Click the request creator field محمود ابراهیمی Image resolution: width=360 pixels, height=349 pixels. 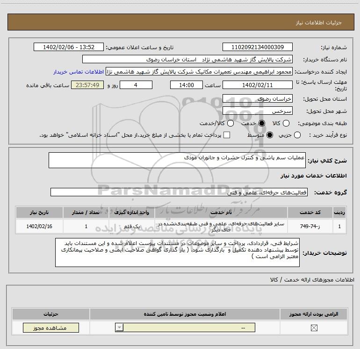point(199,72)
